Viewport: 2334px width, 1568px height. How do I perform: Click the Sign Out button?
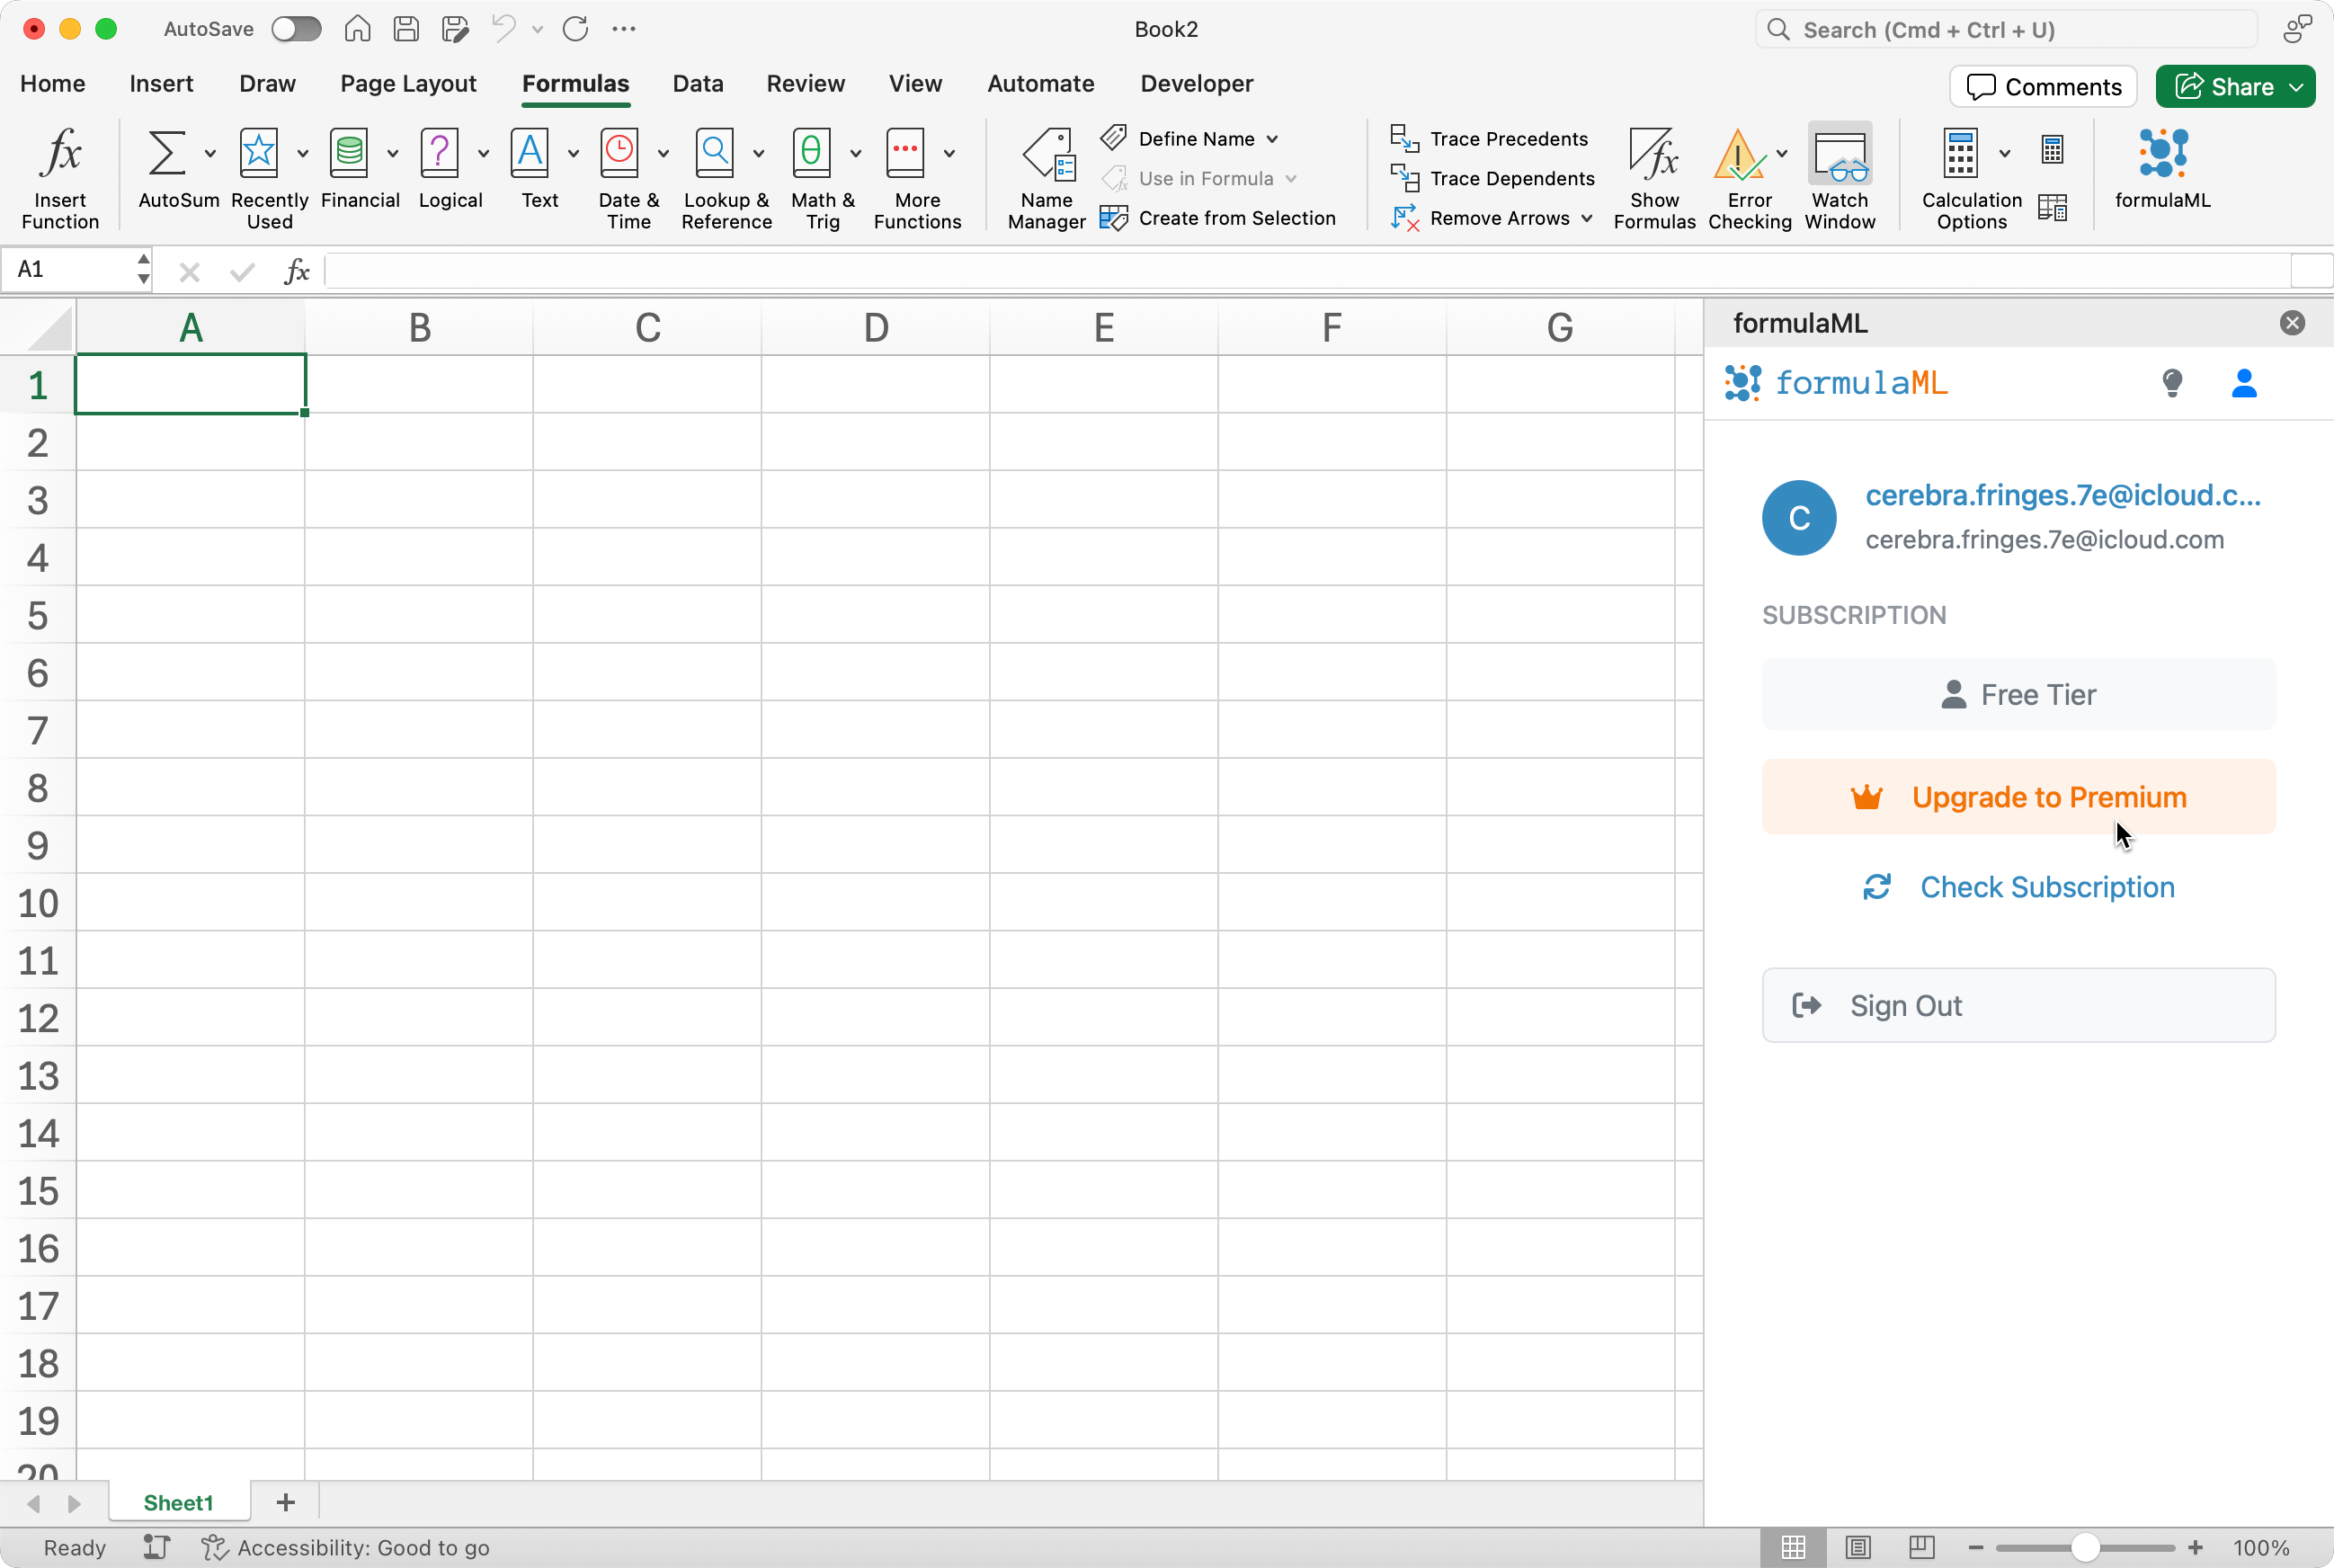[x=2018, y=1005]
